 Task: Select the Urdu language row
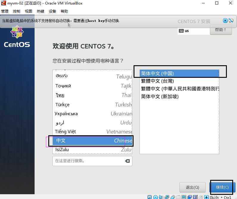92,123
